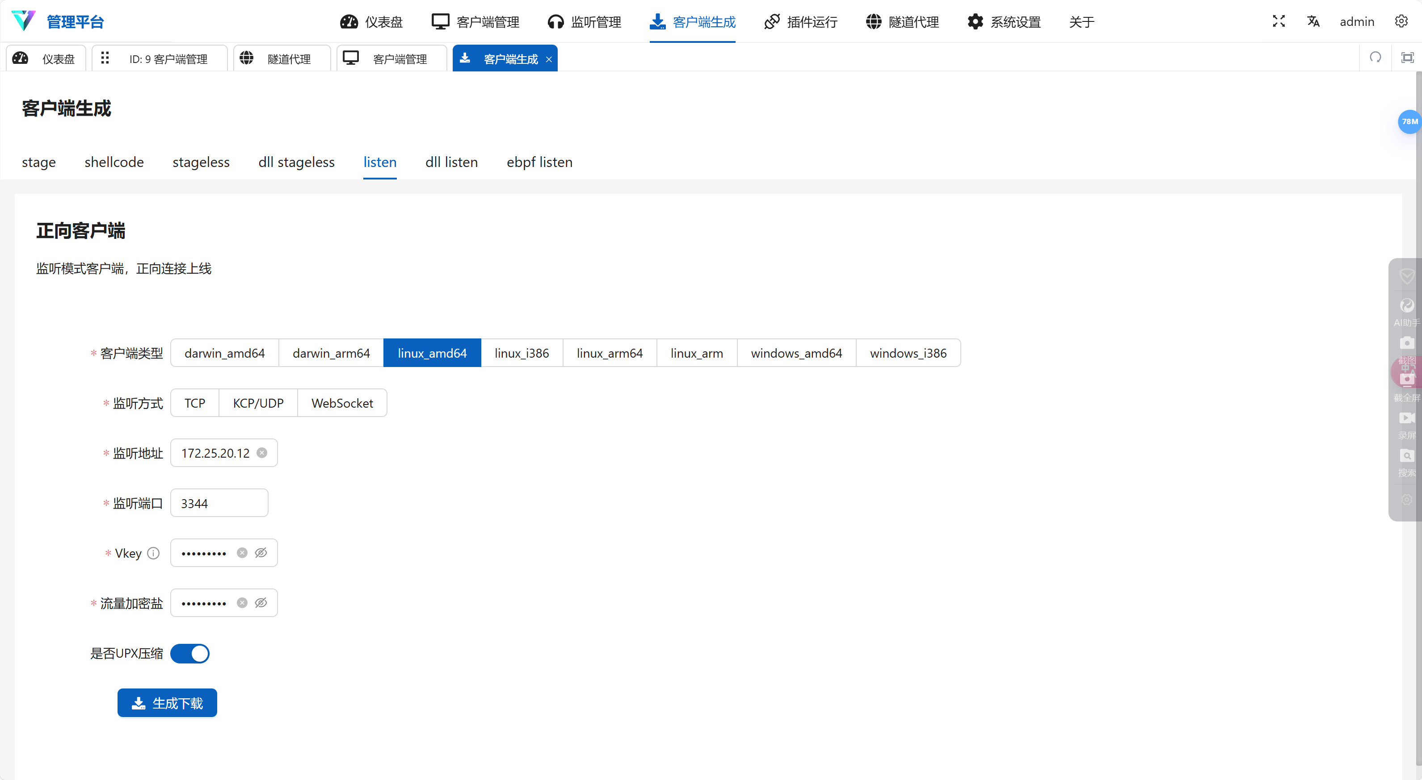Image resolution: width=1422 pixels, height=780 pixels.
Task: Select WebSocket listen method
Action: point(342,403)
